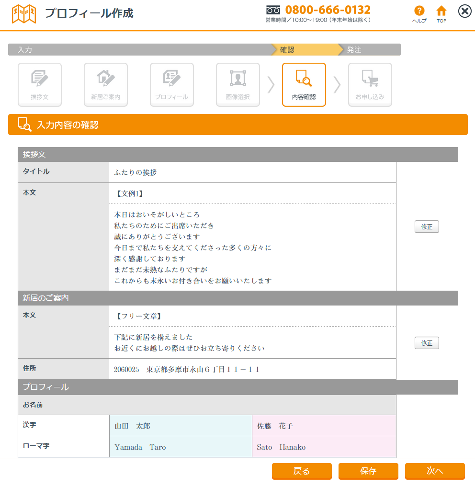The width and height of the screenshot is (475, 487).
Task: Click the groom name cell 山田 太郎
Action: (181, 426)
